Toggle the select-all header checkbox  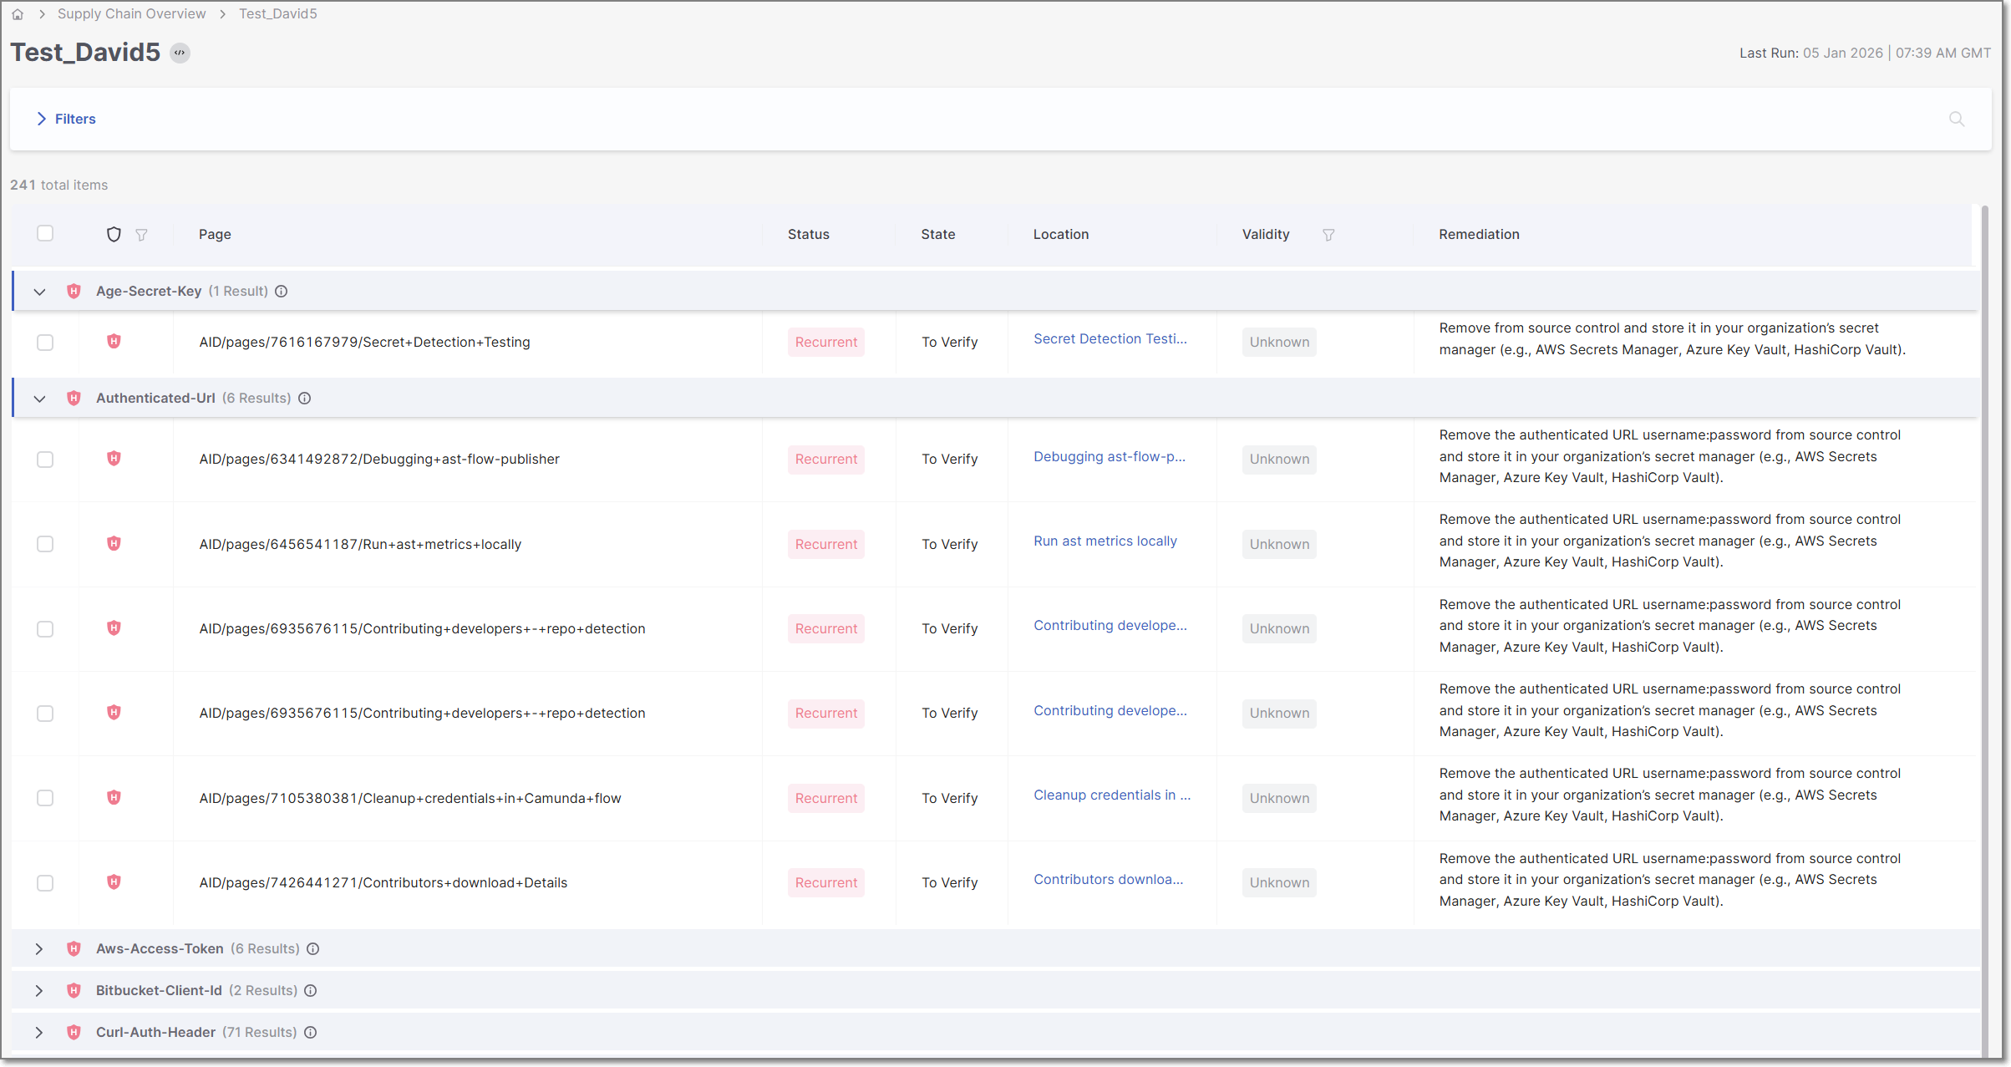coord(45,233)
